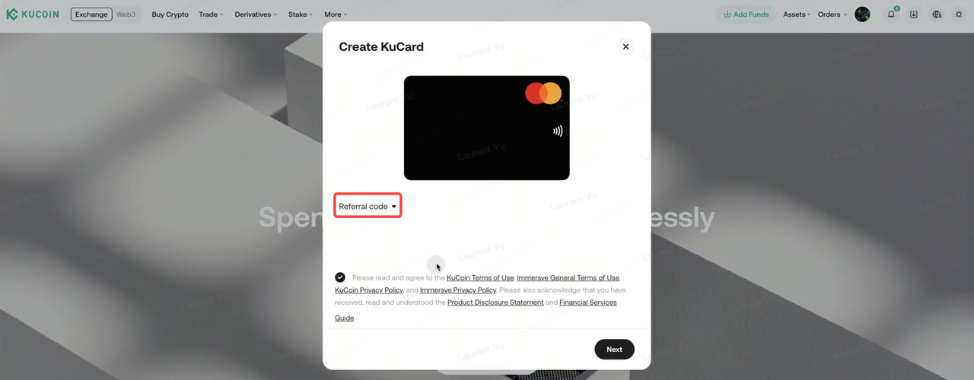Open the Trade dropdown menu
The width and height of the screenshot is (974, 380).
(x=211, y=14)
